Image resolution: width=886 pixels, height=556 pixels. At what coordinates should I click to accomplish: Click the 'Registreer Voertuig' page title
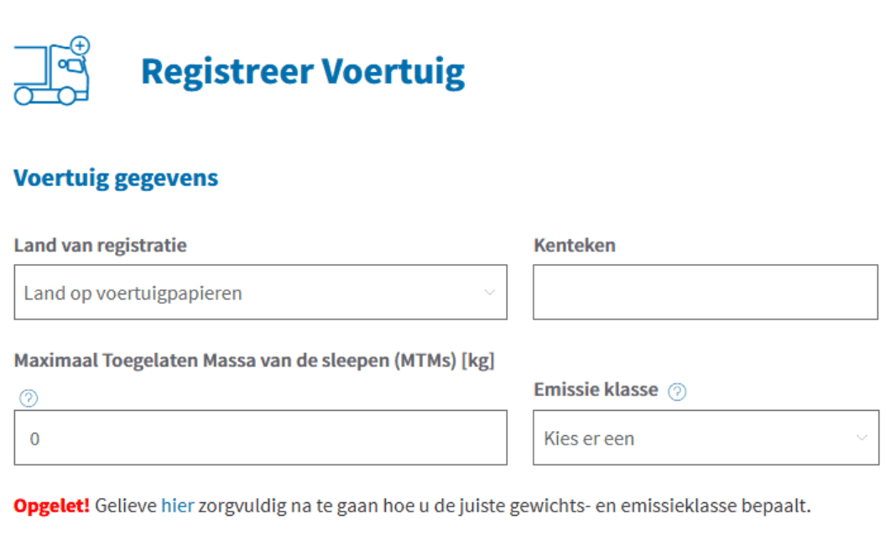(302, 72)
